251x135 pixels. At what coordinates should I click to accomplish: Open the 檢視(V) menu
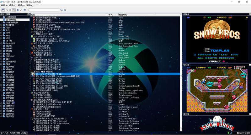(x=13, y=5)
